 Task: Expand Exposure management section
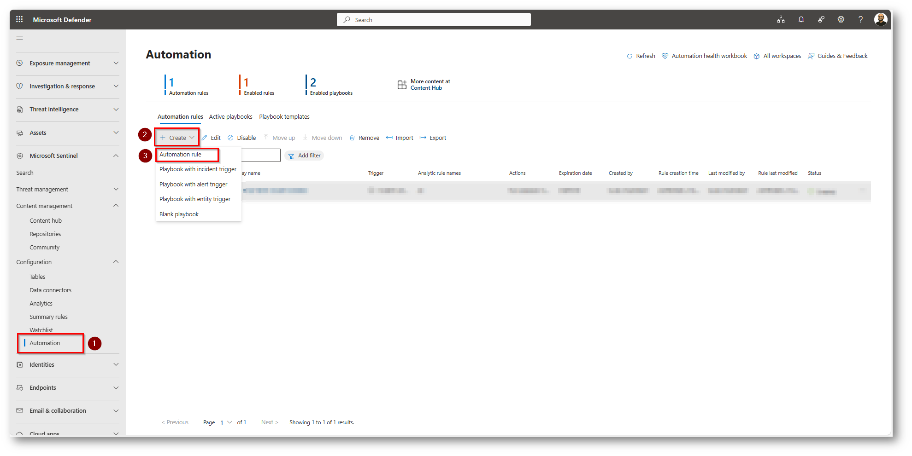[x=116, y=63]
